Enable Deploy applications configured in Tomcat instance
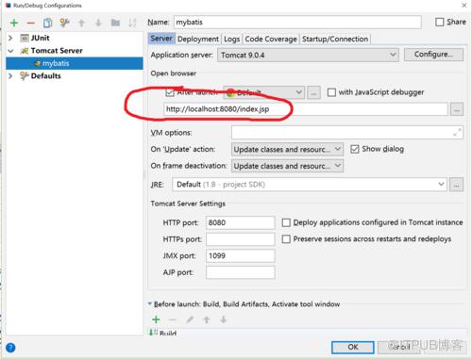Screen dimensions: 472x359 pyautogui.click(x=286, y=222)
